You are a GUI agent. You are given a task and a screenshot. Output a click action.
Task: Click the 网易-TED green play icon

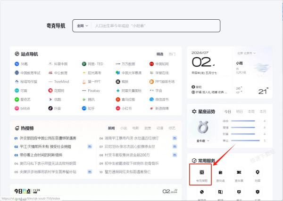(84, 64)
